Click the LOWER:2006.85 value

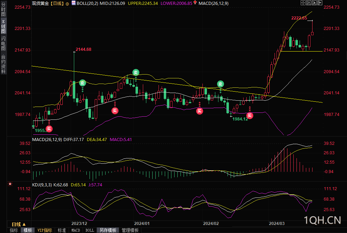[176, 3]
